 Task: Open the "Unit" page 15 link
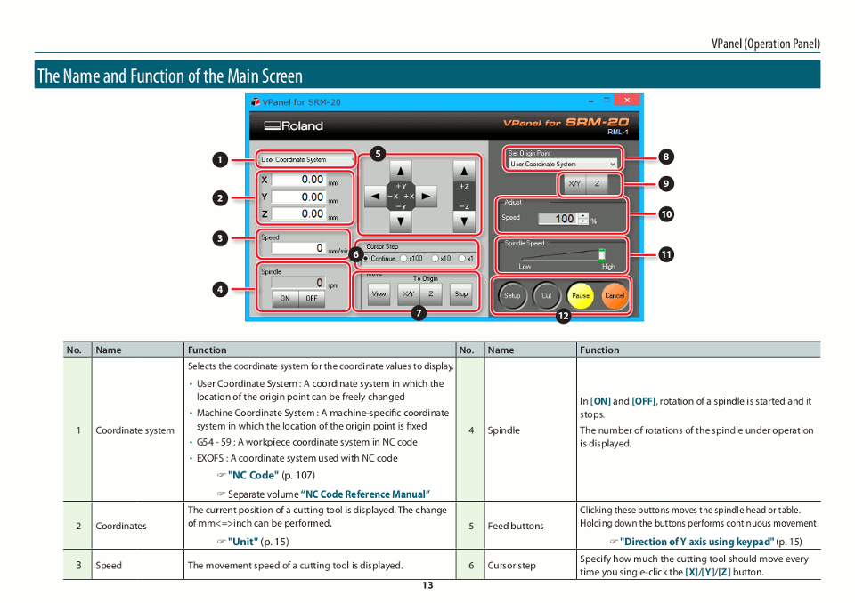pos(242,542)
